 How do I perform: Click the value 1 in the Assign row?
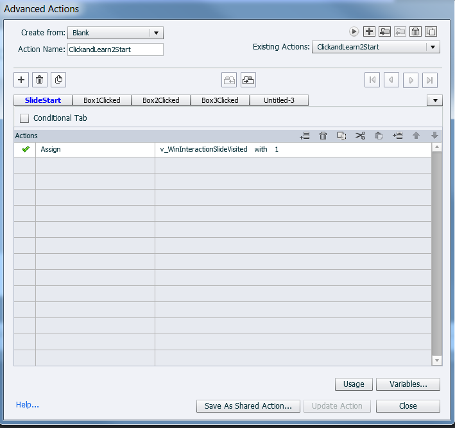tap(277, 149)
